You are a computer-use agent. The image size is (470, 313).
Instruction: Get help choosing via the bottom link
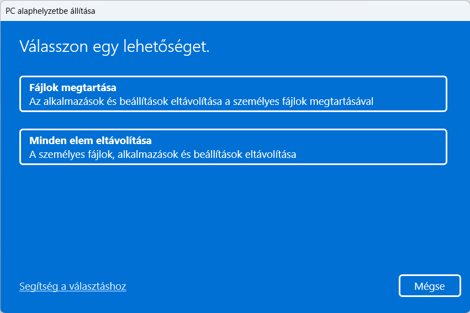point(73,287)
